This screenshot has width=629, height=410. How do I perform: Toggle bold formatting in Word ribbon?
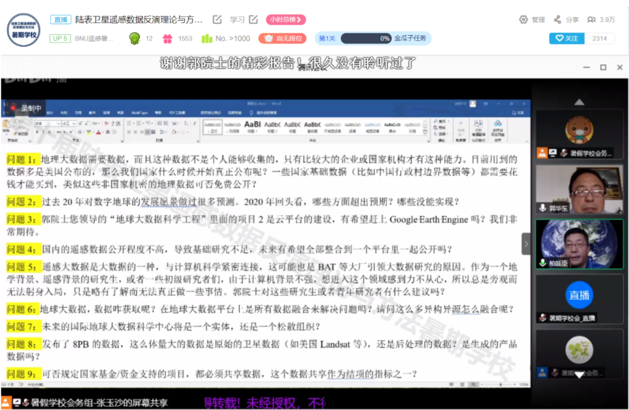pos(37,132)
